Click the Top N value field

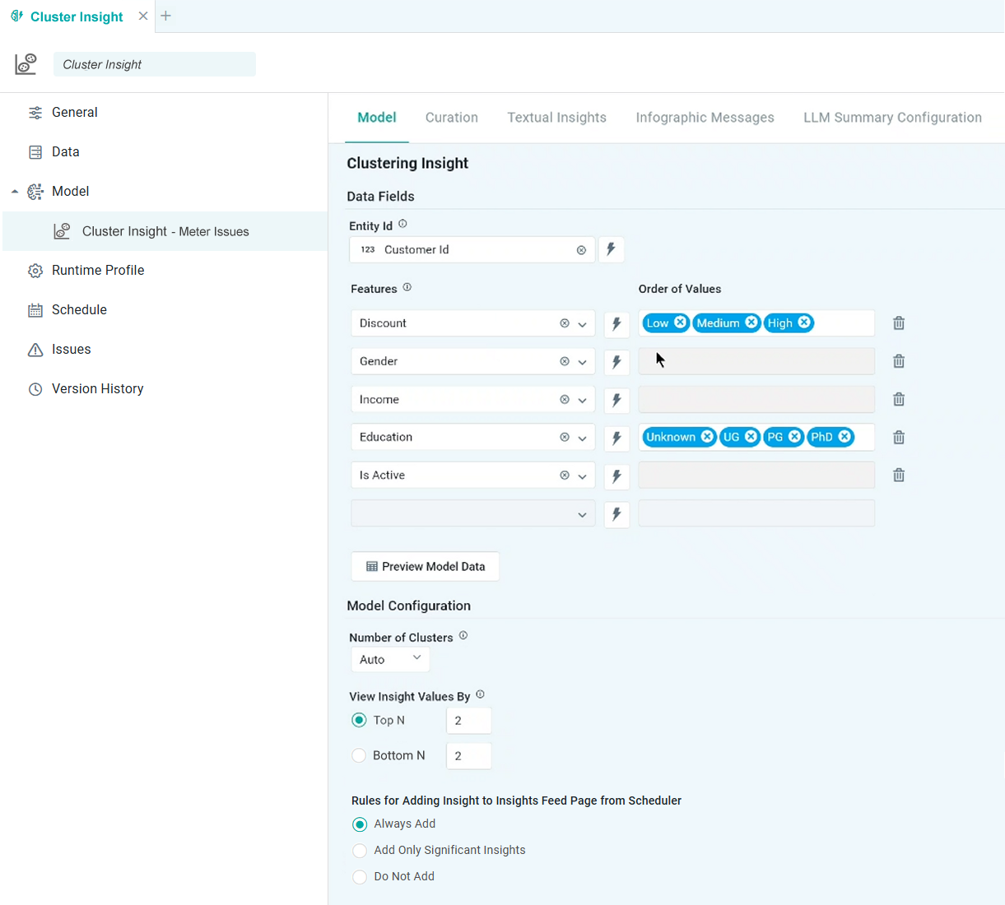pos(469,721)
